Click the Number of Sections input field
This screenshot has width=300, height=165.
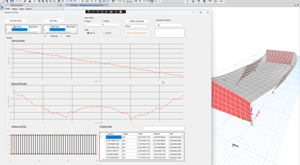tap(169, 25)
